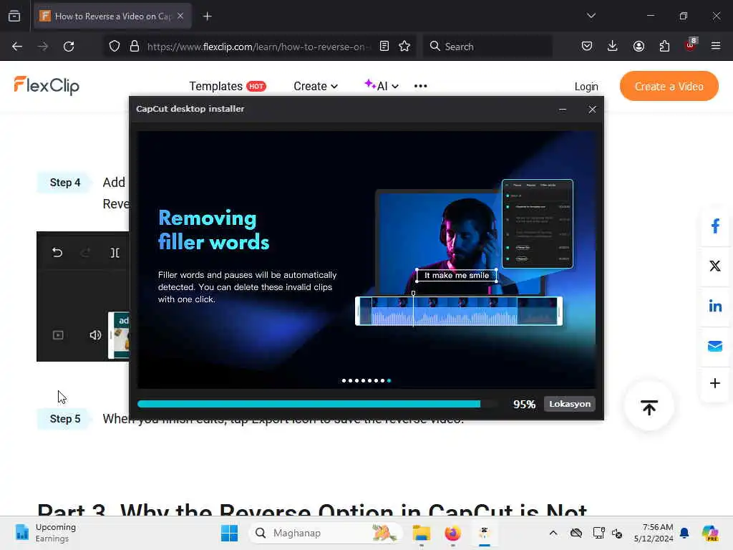Show hidden system tray icons chevron

point(553,533)
